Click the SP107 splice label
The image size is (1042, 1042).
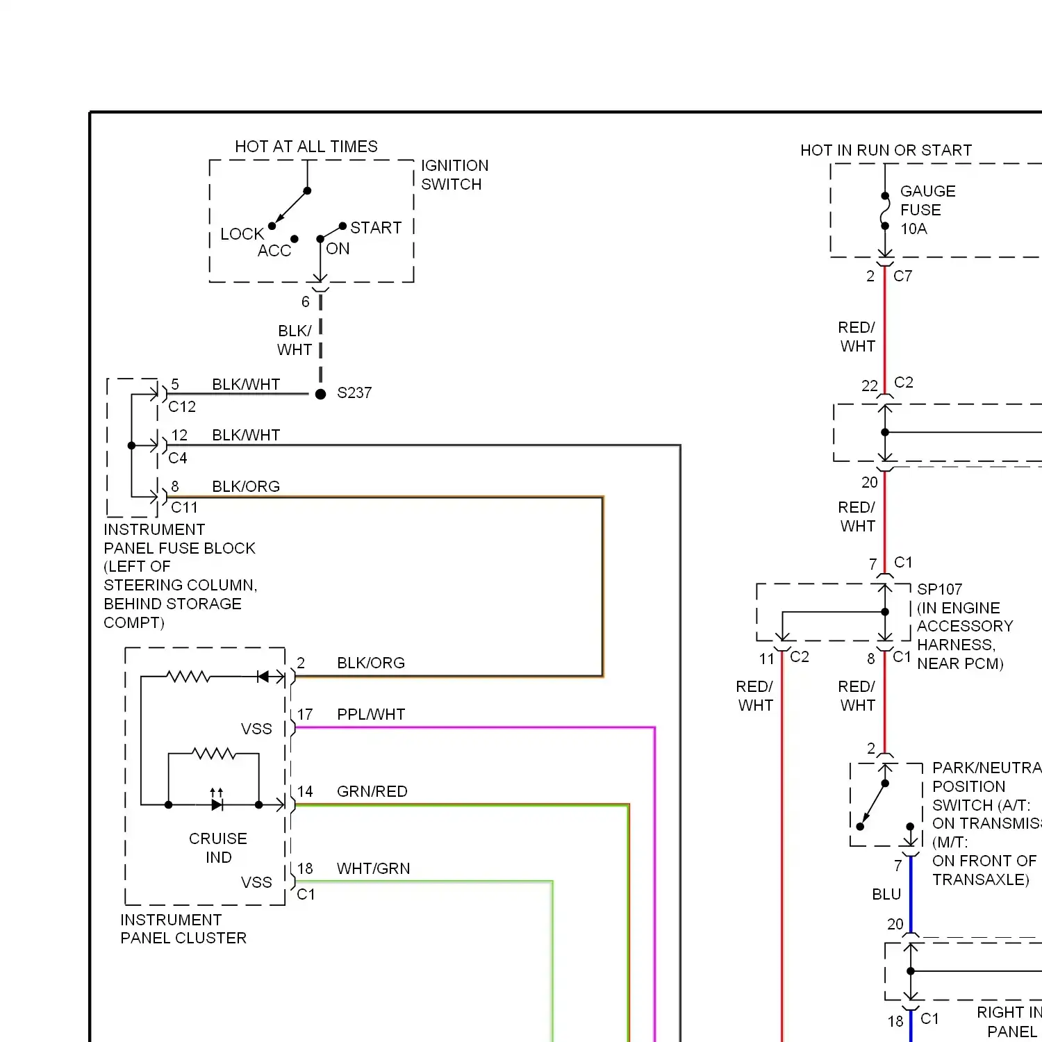click(940, 589)
